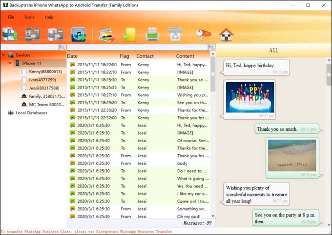
Task: Click the registration key toolbar icon
Action: 203,35
